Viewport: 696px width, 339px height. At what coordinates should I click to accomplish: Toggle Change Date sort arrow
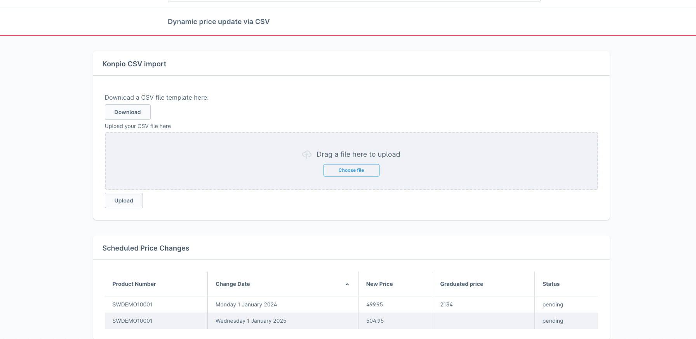[347, 284]
